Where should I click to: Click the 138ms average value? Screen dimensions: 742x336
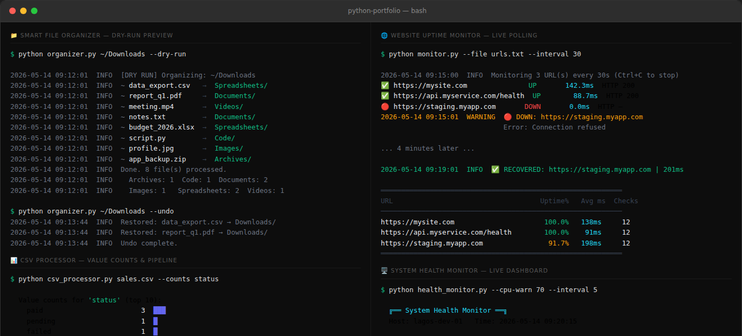592,222
